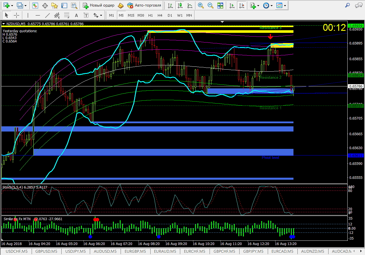Pick the equidistant channel tool

(57, 15)
